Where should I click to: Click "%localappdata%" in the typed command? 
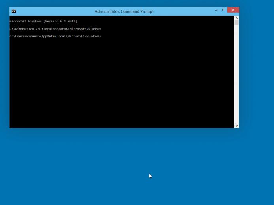55,29
